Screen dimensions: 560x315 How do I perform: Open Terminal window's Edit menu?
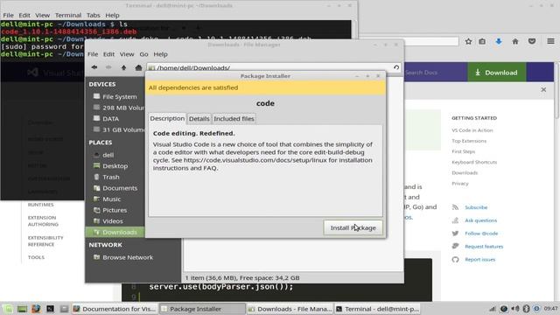24,16
